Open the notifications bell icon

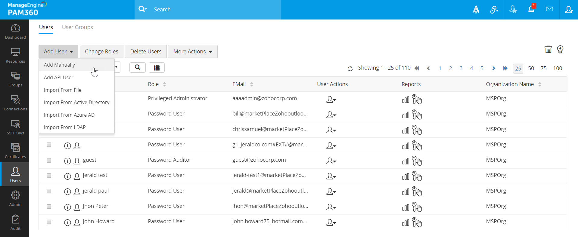tap(531, 9)
